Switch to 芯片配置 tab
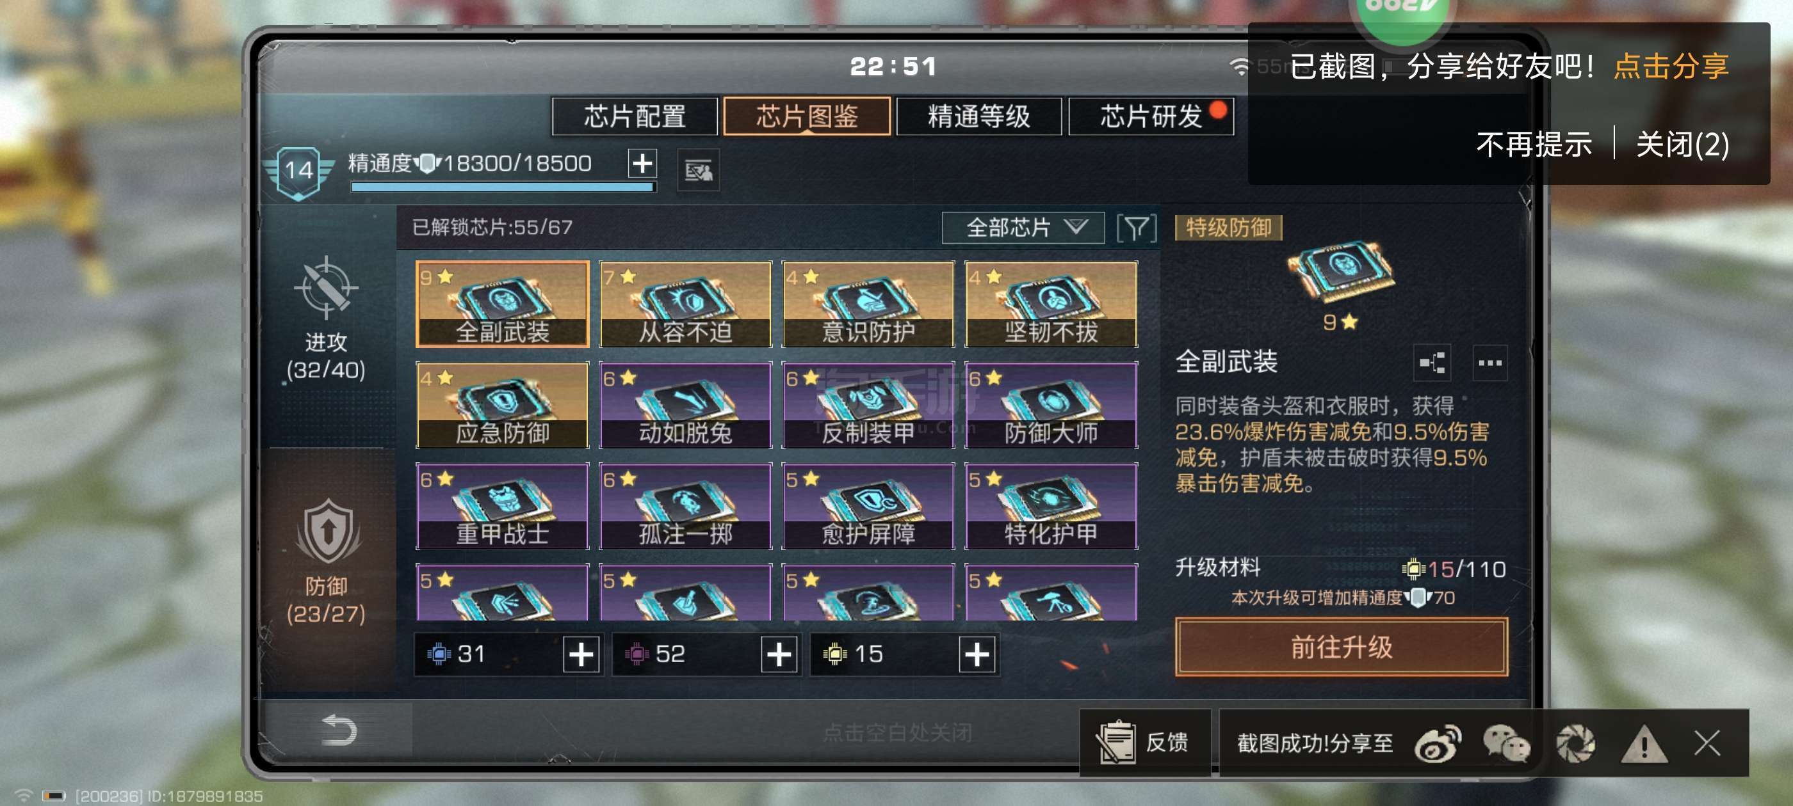1793x806 pixels. click(x=635, y=116)
